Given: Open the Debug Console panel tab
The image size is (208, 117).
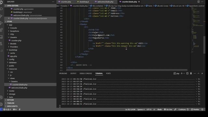Looking at the screenshot, I should [86, 73].
